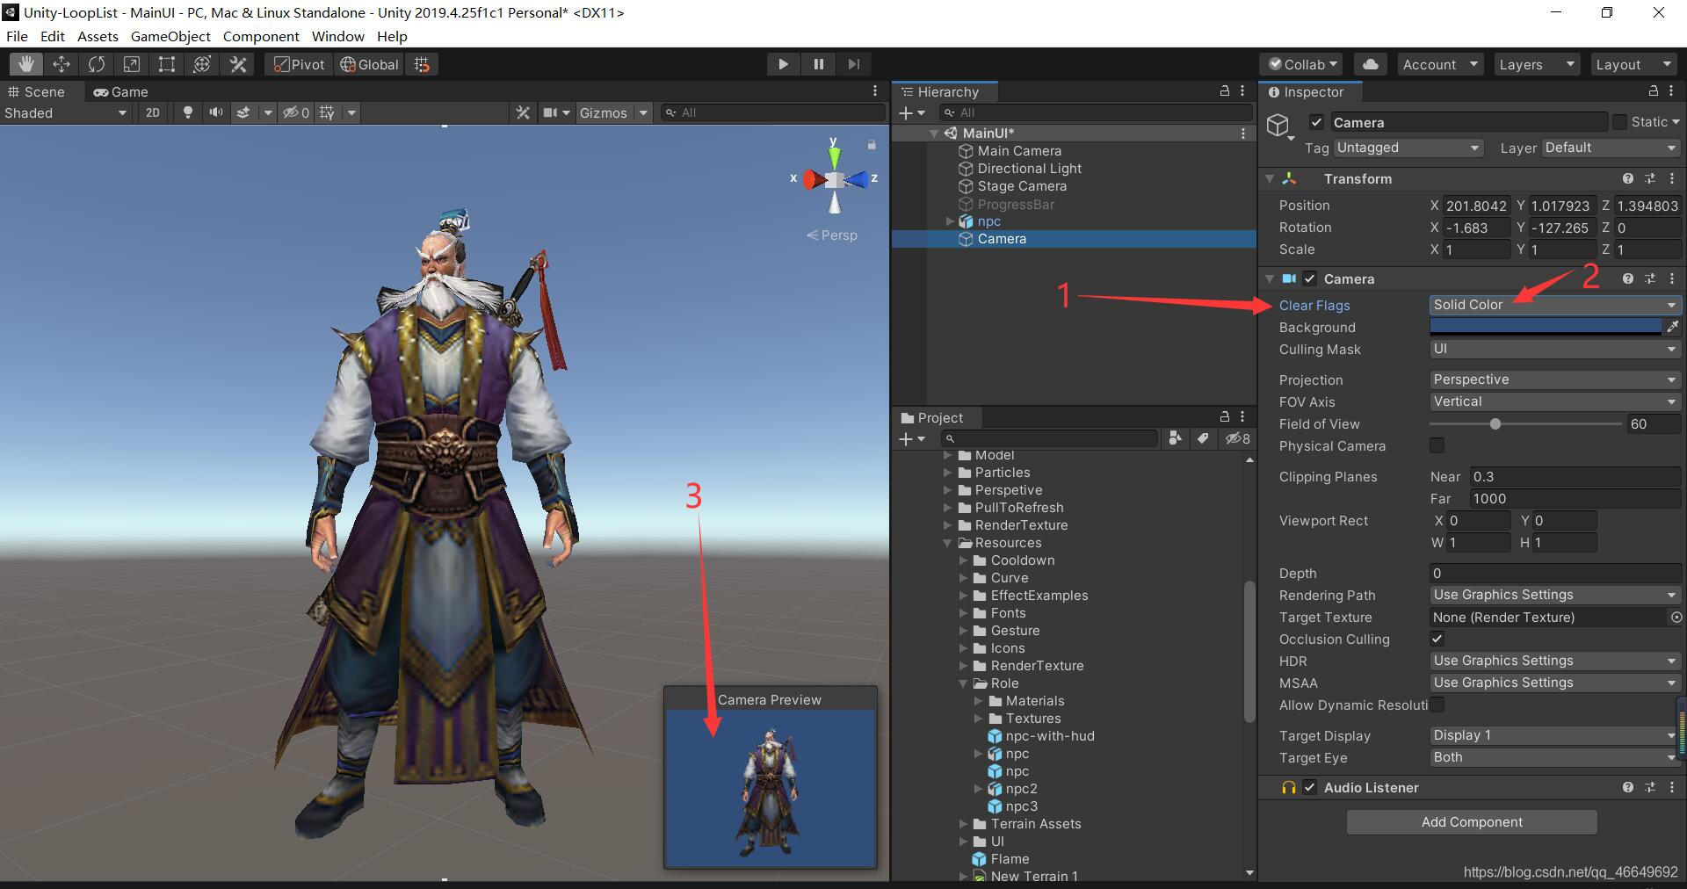Open the cloud services icon
Viewport: 1687px width, 889px height.
(1371, 64)
